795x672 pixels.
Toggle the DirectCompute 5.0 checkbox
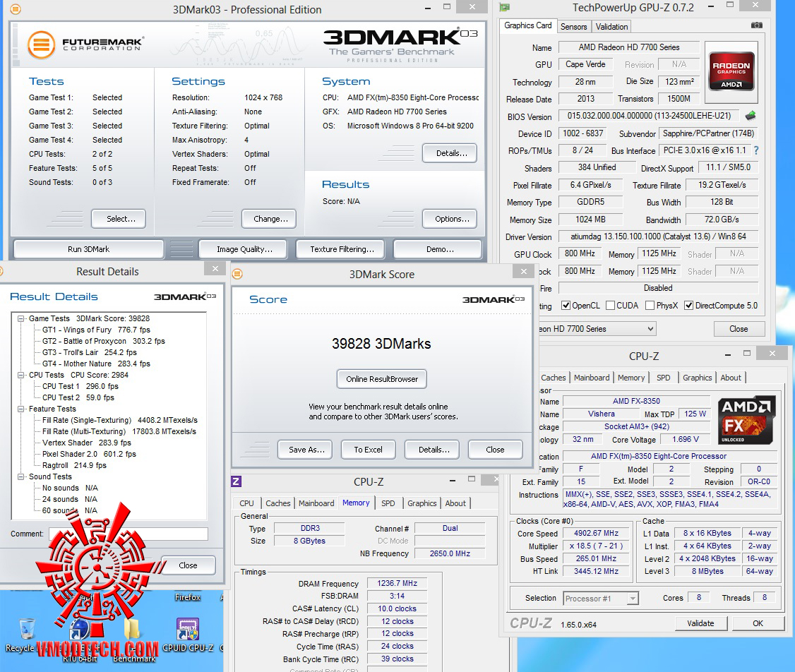click(x=688, y=305)
